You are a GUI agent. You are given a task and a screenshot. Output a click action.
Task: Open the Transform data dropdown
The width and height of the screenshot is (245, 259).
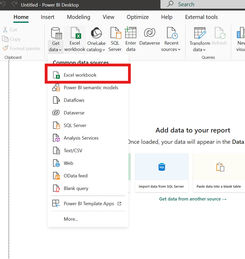[x=200, y=40]
